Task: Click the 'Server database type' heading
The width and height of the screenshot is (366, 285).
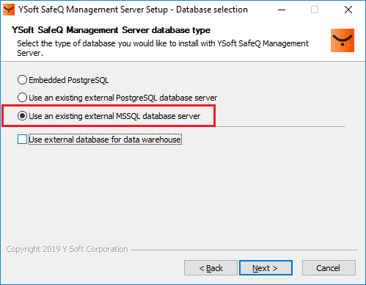Action: coord(166,30)
